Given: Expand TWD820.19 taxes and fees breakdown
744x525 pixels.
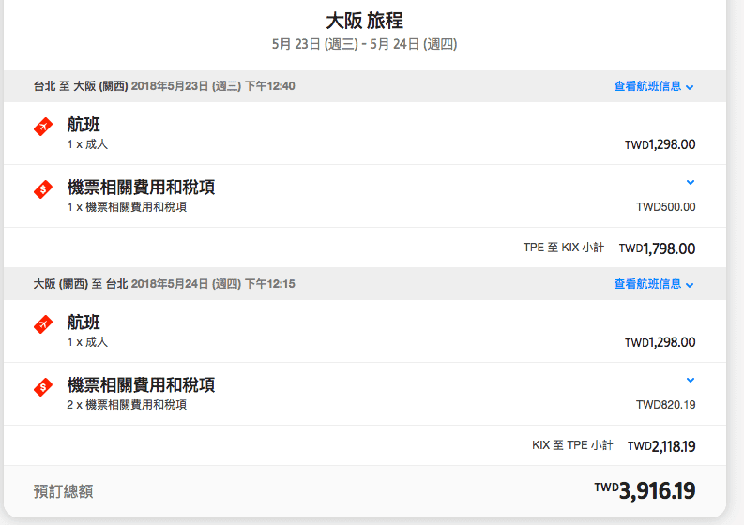Looking at the screenshot, I should (691, 380).
